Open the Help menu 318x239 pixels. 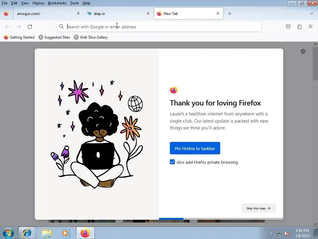pyautogui.click(x=86, y=3)
